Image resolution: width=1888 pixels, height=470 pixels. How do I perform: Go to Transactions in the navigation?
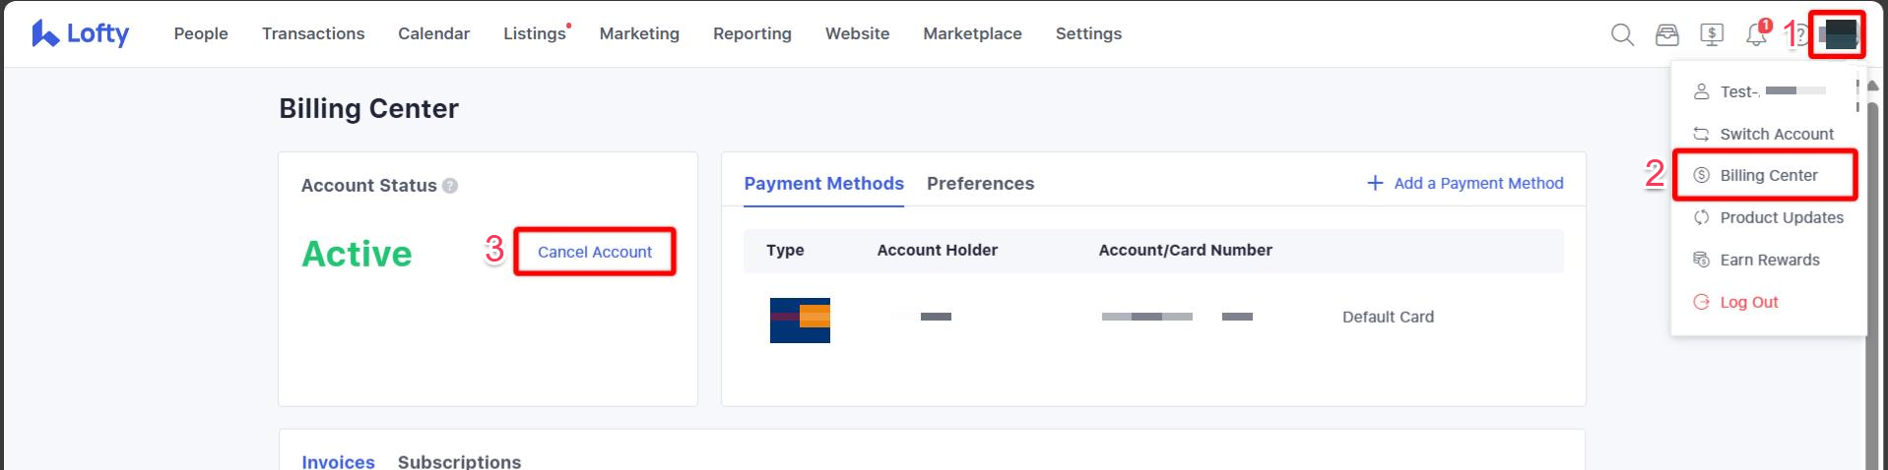point(313,33)
